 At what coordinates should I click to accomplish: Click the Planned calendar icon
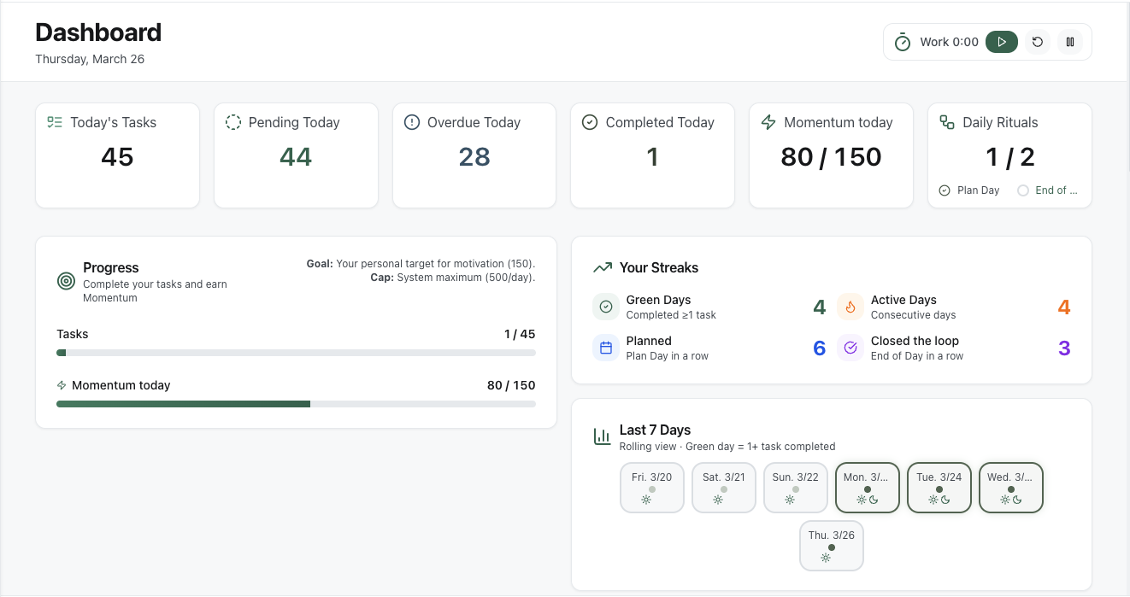click(x=605, y=348)
